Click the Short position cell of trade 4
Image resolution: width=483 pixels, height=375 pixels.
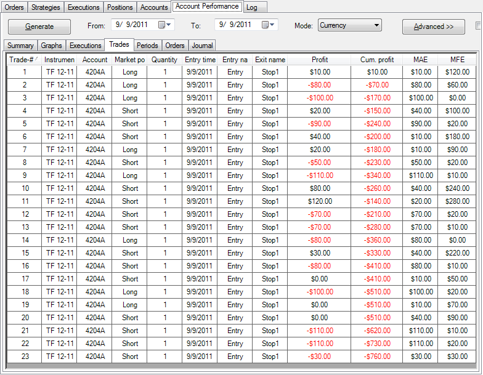point(129,111)
